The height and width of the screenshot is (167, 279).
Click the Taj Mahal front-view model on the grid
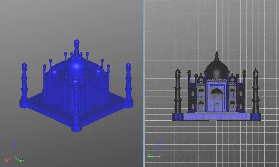pos(217,86)
